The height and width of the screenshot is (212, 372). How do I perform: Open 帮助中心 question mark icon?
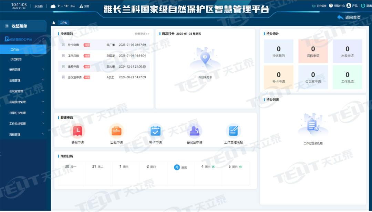click(x=331, y=5)
